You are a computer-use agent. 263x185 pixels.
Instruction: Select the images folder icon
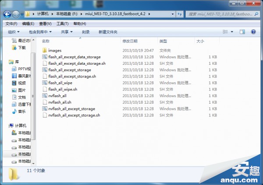[x=44, y=50]
